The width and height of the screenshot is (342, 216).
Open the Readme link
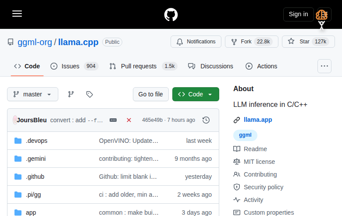click(256, 149)
